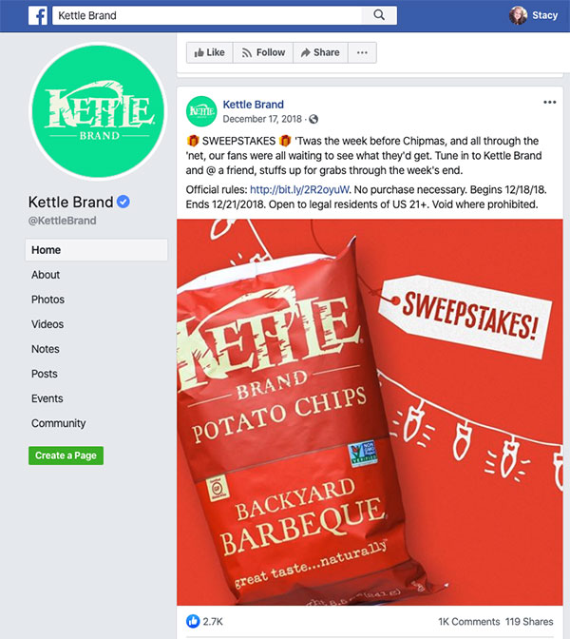The height and width of the screenshot is (639, 570).
Task: Open the Photos section in sidebar
Action: (x=48, y=300)
